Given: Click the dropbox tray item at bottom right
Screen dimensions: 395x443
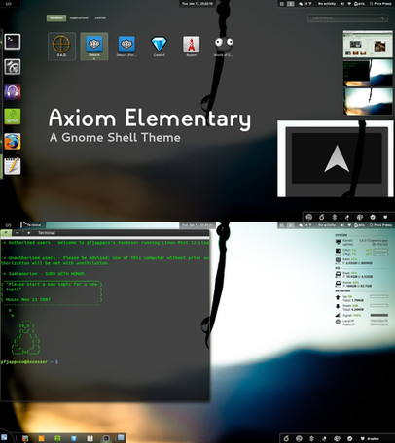Looking at the screenshot, I should (x=370, y=438).
